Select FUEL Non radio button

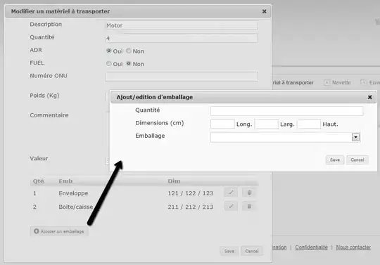pos(129,64)
